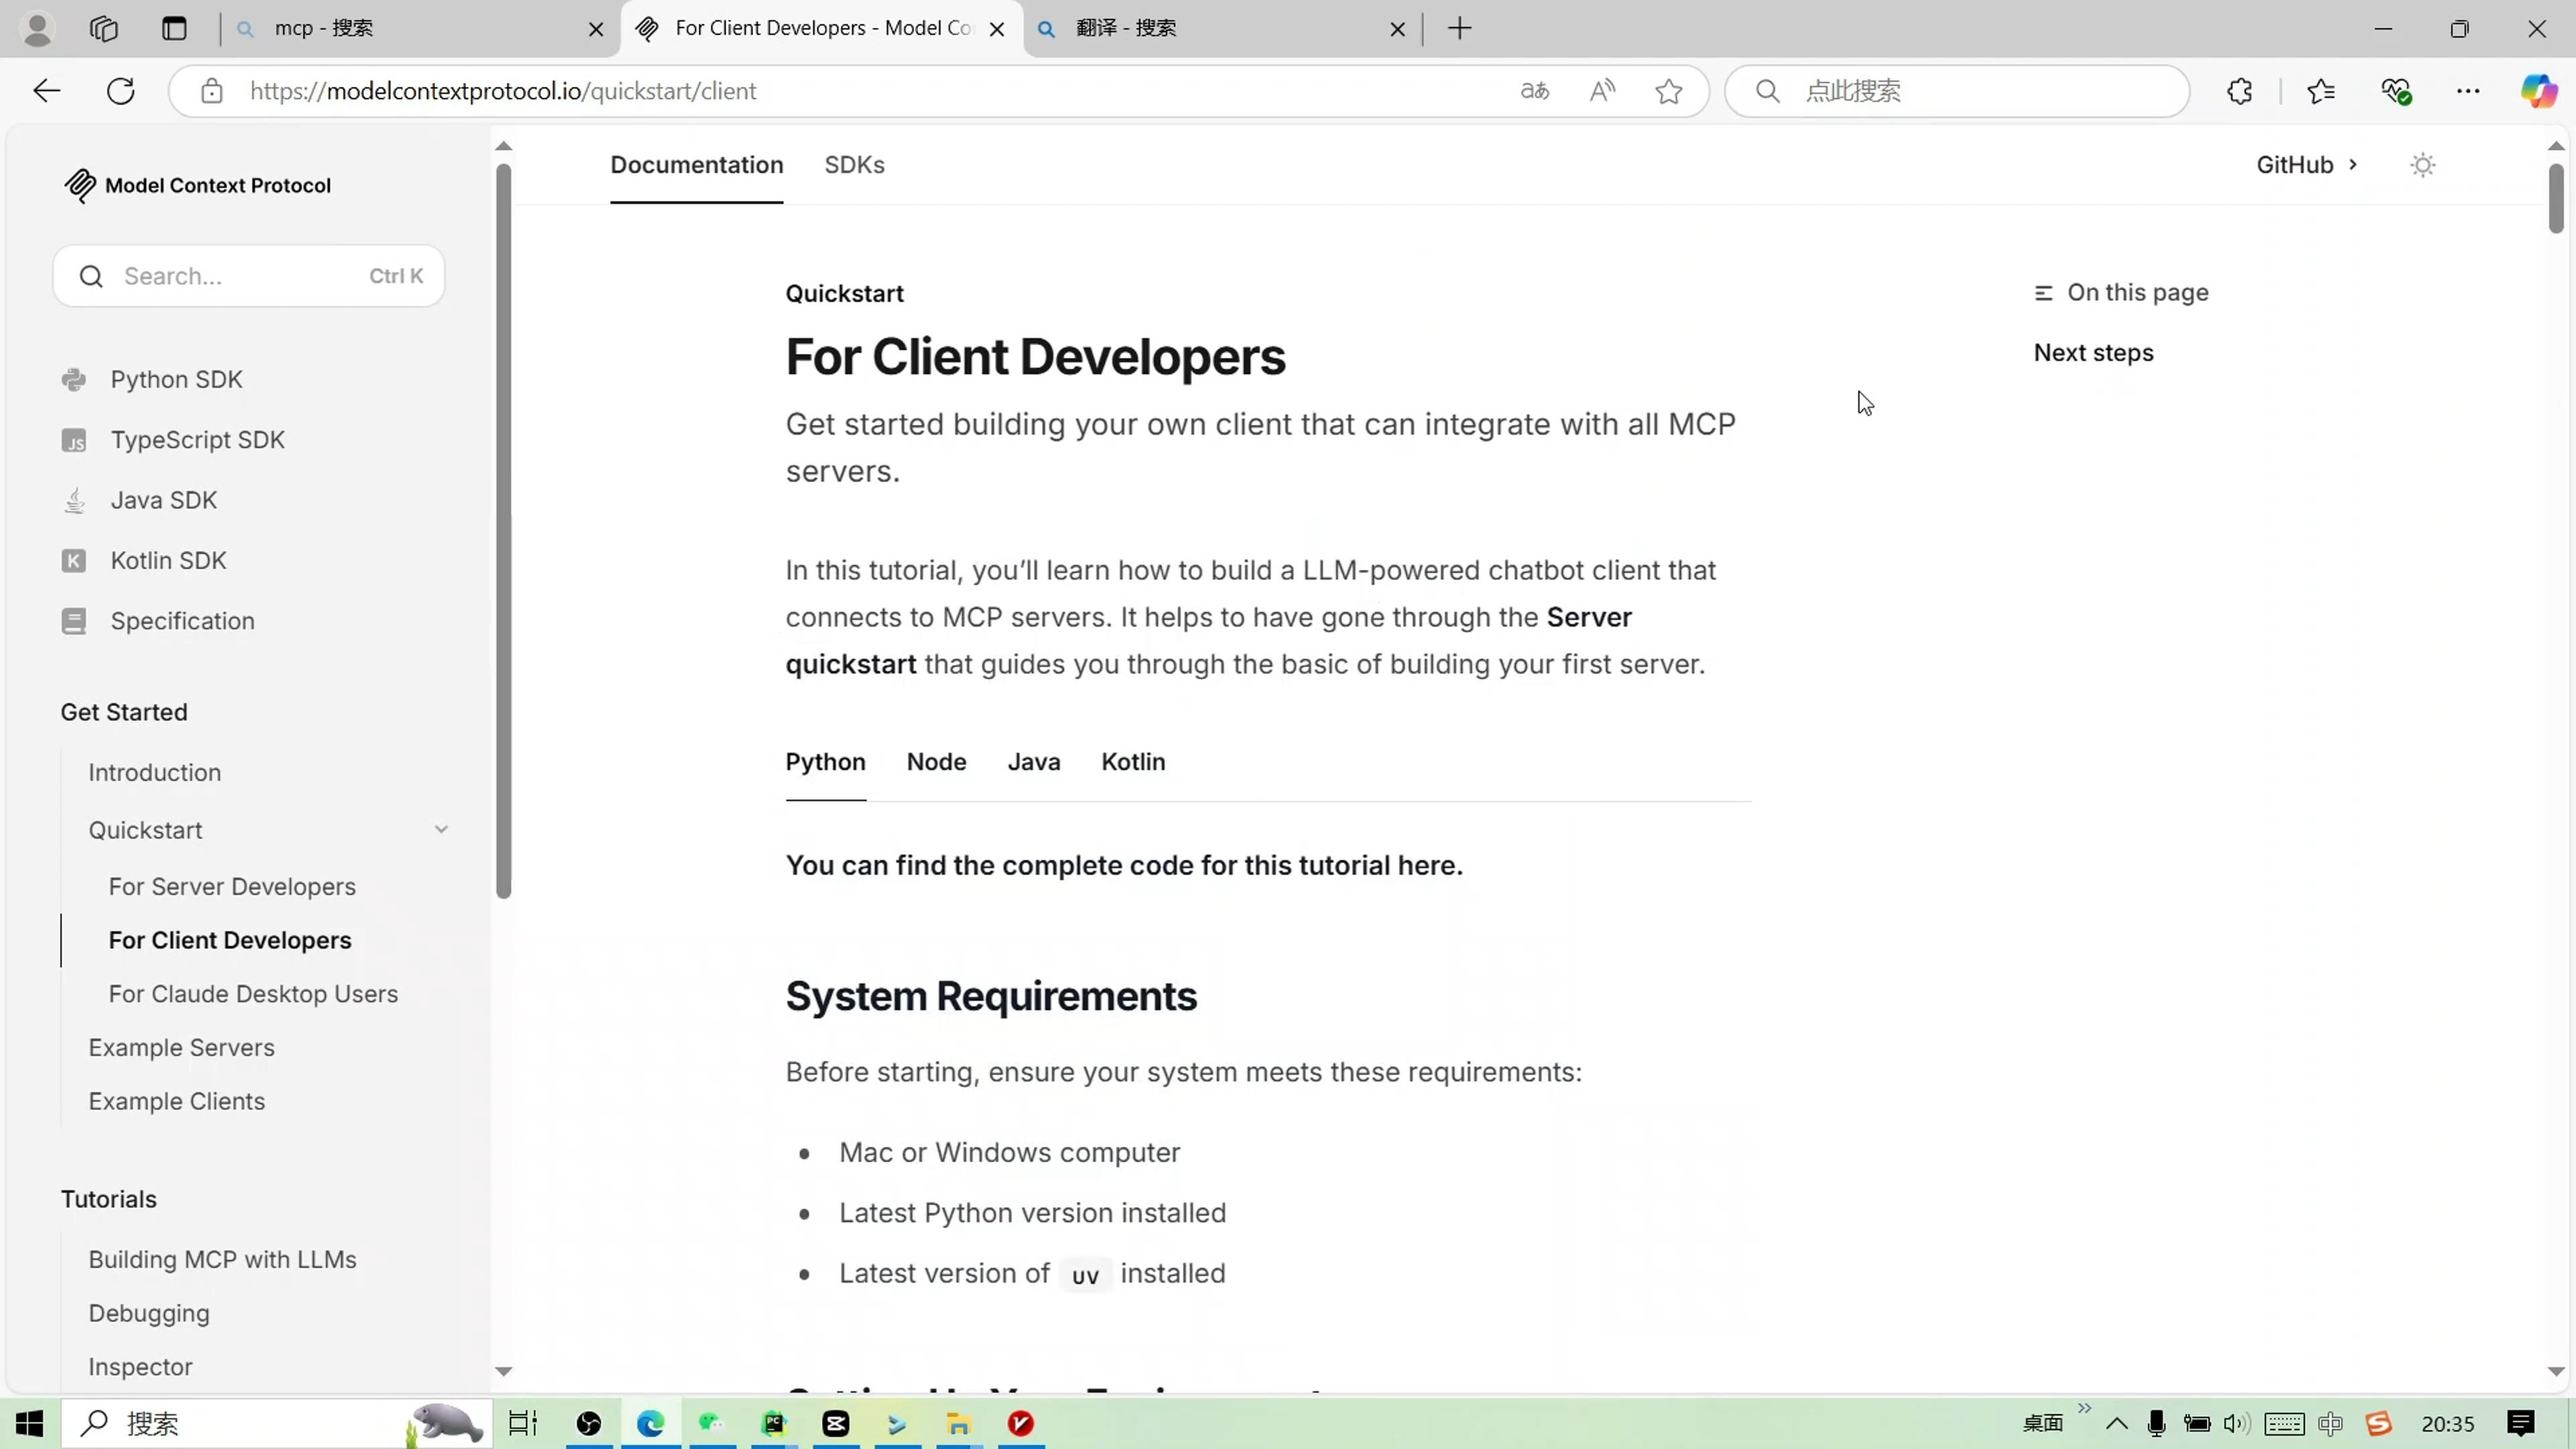Open the Copilot sidebar icon

[2538, 91]
